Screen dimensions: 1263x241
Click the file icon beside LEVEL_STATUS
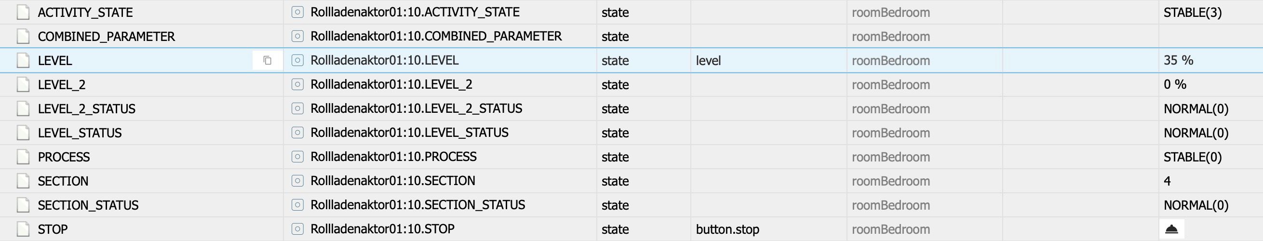pos(23,133)
